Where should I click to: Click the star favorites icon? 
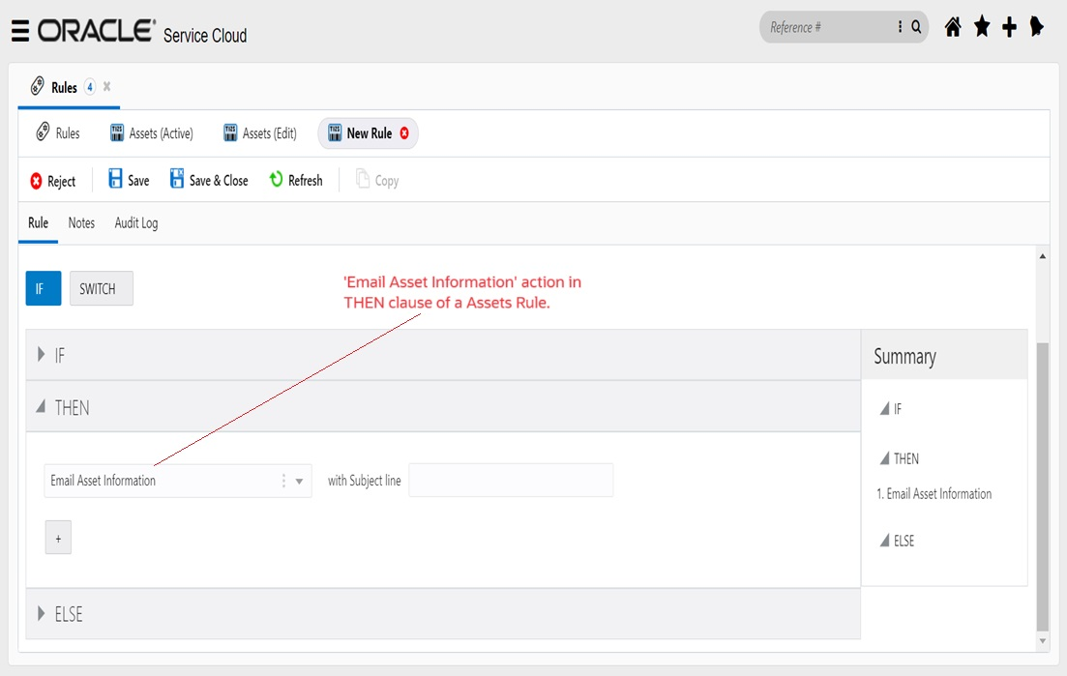981,26
